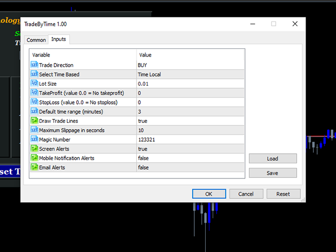
Task: Select the Default time range (minutes) label
Action: tap(71, 112)
